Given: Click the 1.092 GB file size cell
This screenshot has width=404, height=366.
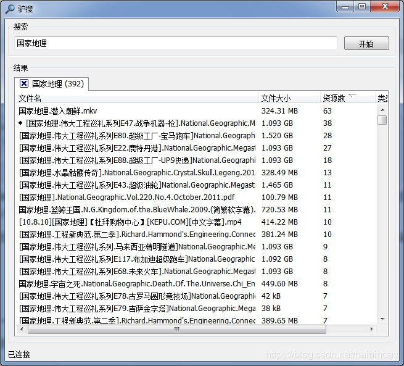Looking at the screenshot, I should [277, 259].
